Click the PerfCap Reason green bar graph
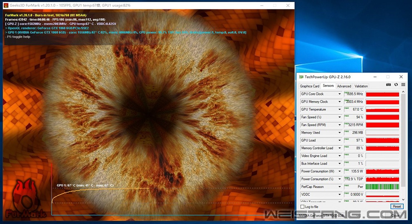412x224 pixels. (382, 187)
